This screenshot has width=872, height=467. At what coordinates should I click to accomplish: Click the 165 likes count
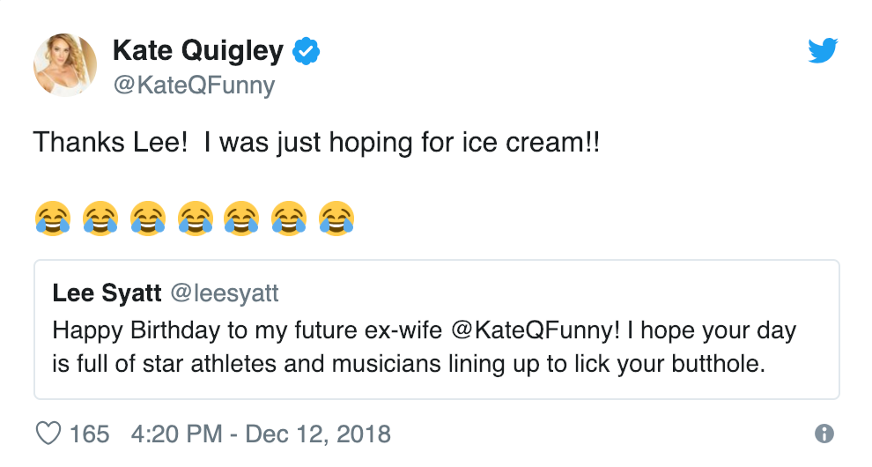tap(89, 434)
